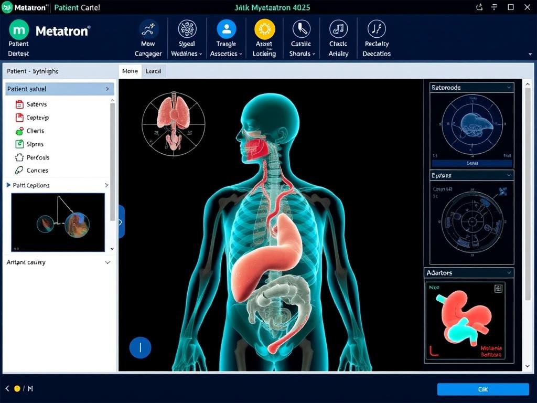Open the Caralle Sharuls toolbar icon
The image size is (537, 403).
click(301, 29)
